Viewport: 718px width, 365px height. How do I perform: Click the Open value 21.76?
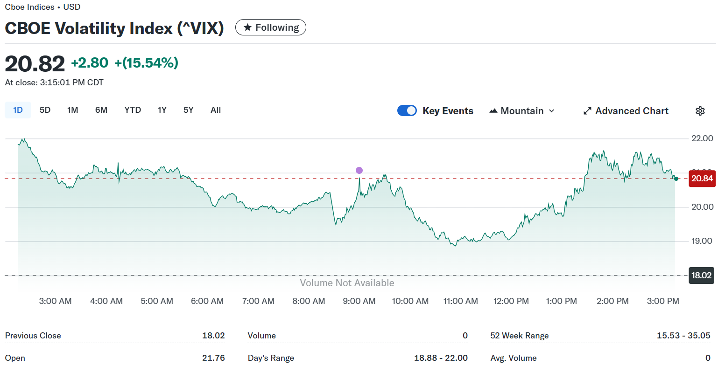(x=213, y=358)
